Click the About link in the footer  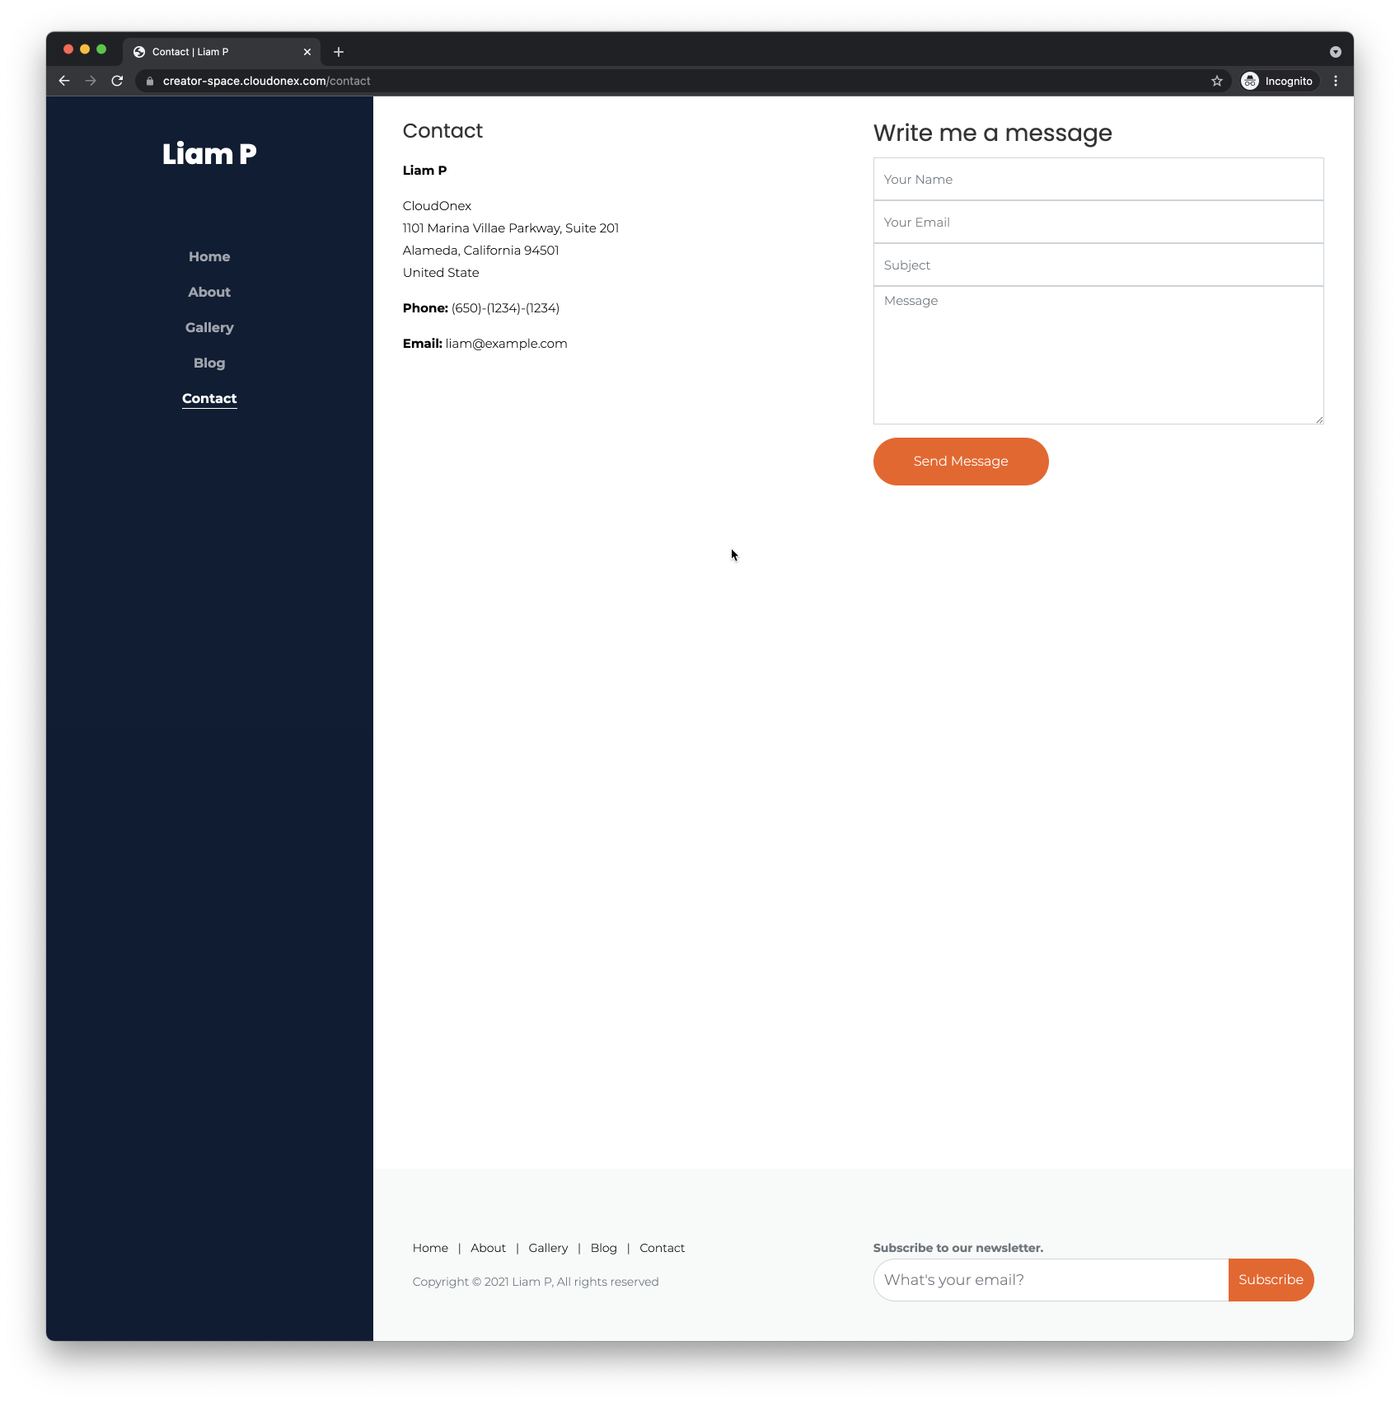tap(488, 1248)
